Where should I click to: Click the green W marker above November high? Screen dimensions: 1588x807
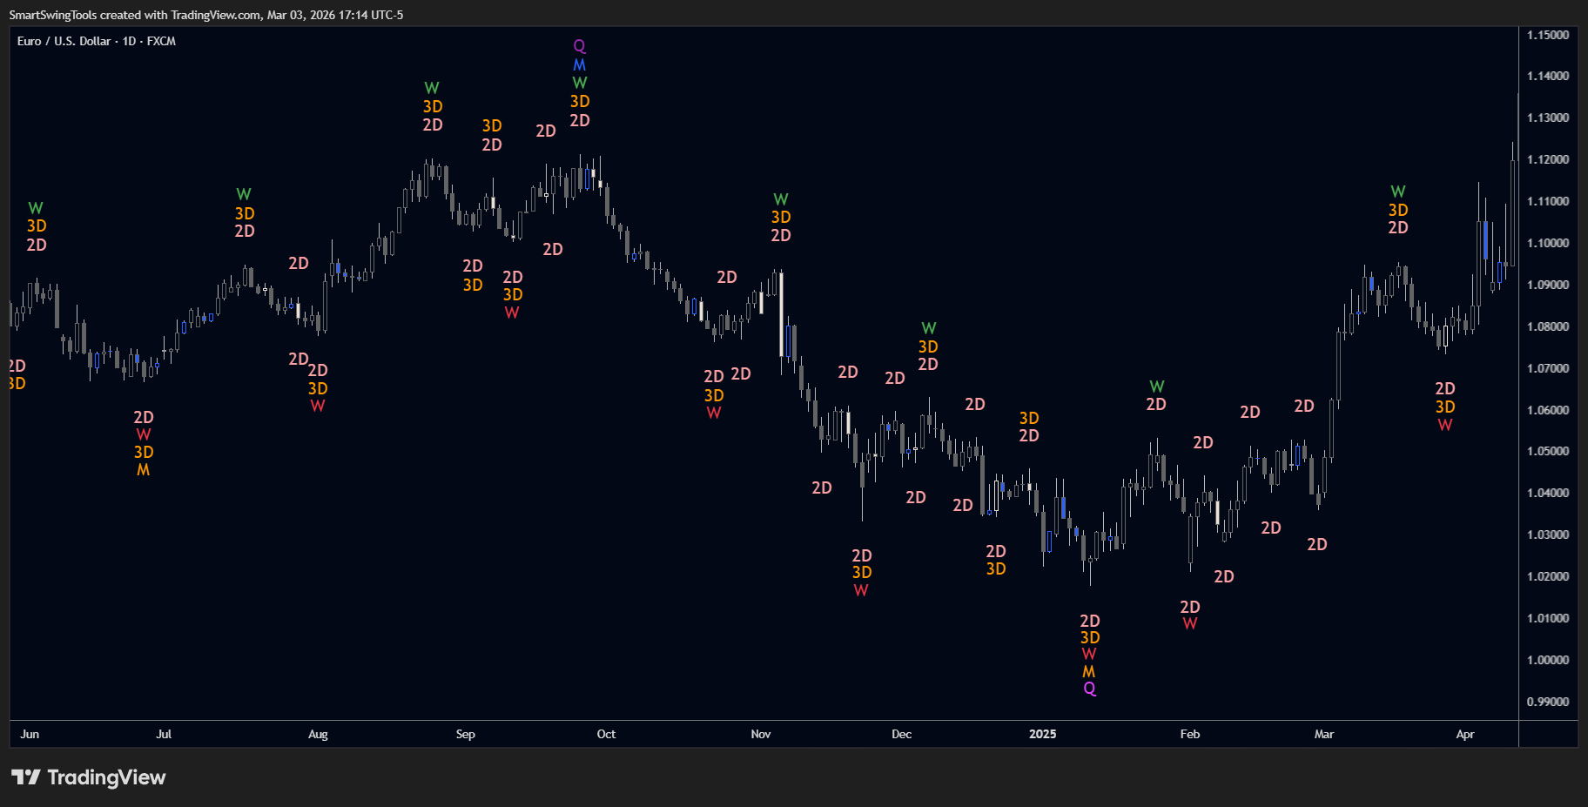pyautogui.click(x=781, y=200)
